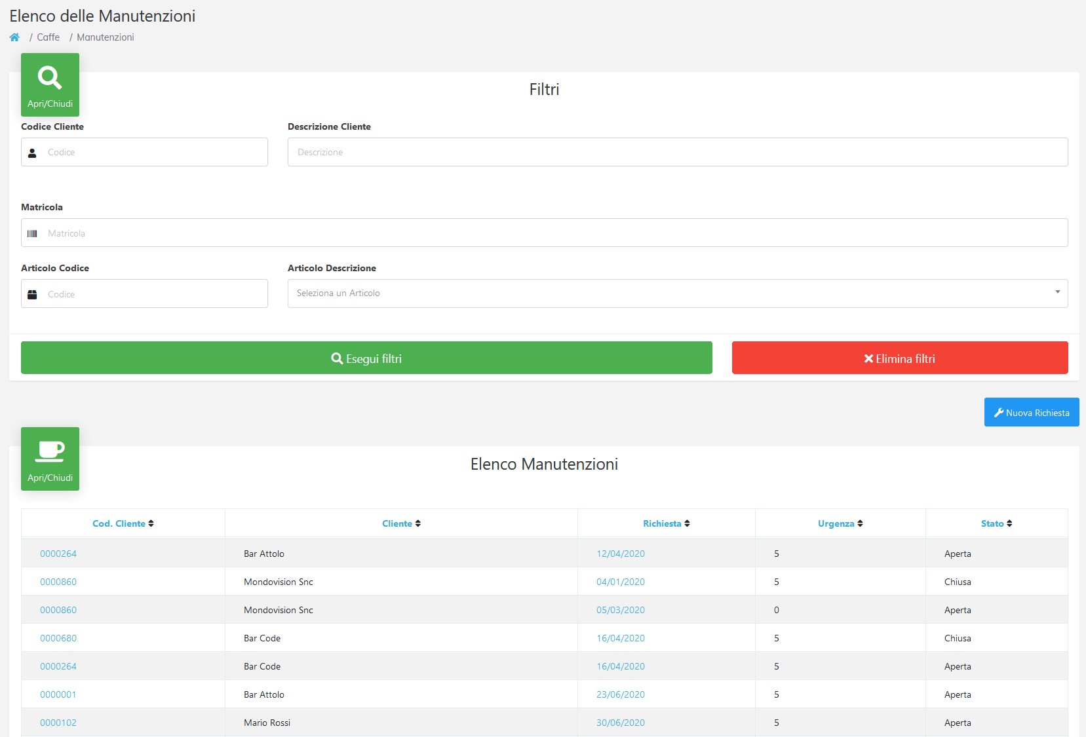Clear filters with Elimina filtri button
This screenshot has width=1086, height=737.
click(900, 358)
